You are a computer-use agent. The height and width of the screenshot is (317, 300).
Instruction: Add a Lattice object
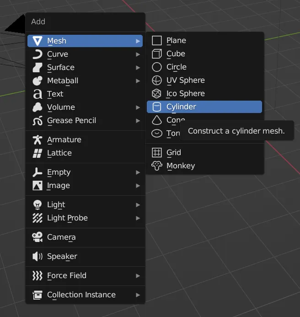85,153
